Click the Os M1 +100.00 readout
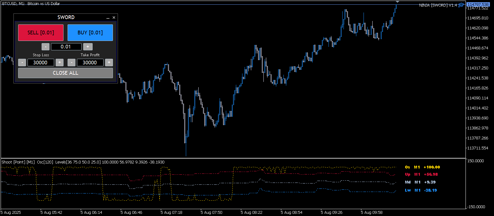This screenshot has width=494, height=216. (x=422, y=167)
